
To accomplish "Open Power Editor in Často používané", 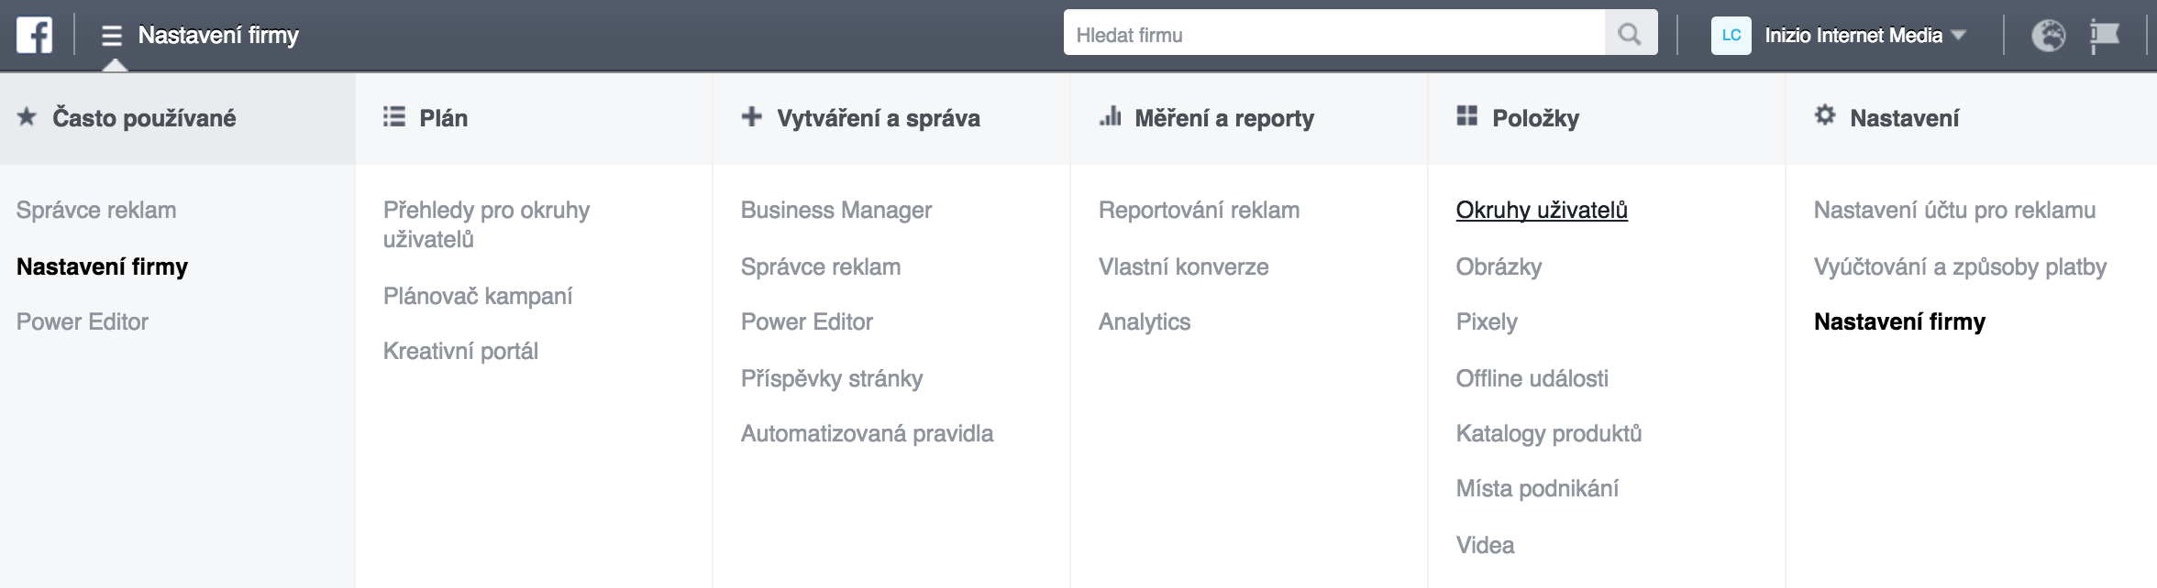I will [83, 321].
